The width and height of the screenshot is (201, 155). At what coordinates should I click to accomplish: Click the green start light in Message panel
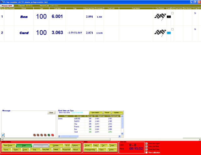point(49,135)
